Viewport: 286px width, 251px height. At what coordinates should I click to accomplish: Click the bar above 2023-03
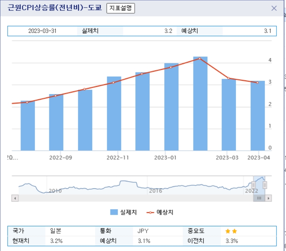(x=229, y=115)
